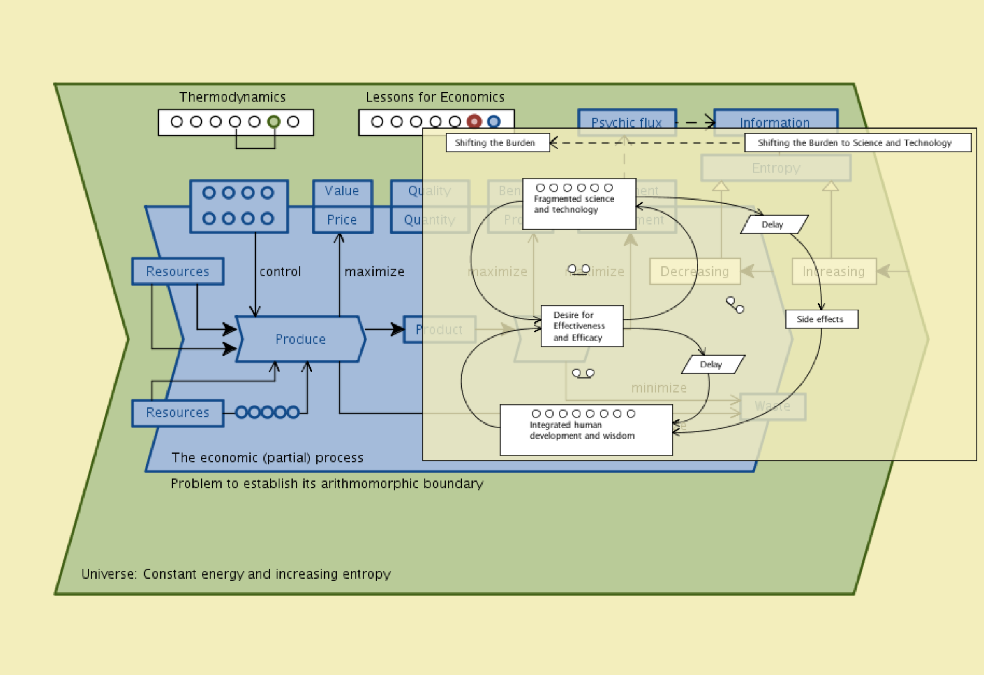This screenshot has height=675, width=984.
Task: Select Desire for Effectiveness and Efficacy node
Action: click(582, 326)
